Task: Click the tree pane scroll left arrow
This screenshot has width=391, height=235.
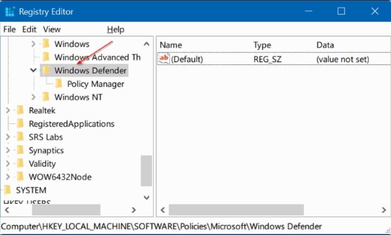Action: tap(7, 210)
